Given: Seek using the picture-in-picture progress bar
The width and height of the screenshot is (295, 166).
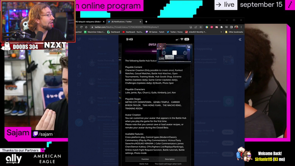Looking at the screenshot, I should pyautogui.click(x=174, y=62).
